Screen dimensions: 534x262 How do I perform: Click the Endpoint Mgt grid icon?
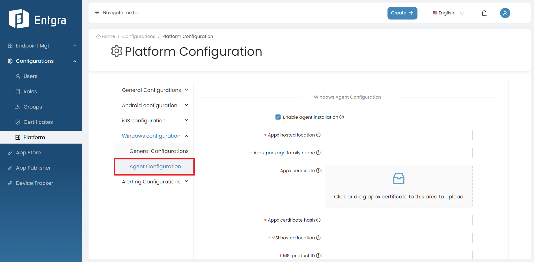(x=10, y=46)
